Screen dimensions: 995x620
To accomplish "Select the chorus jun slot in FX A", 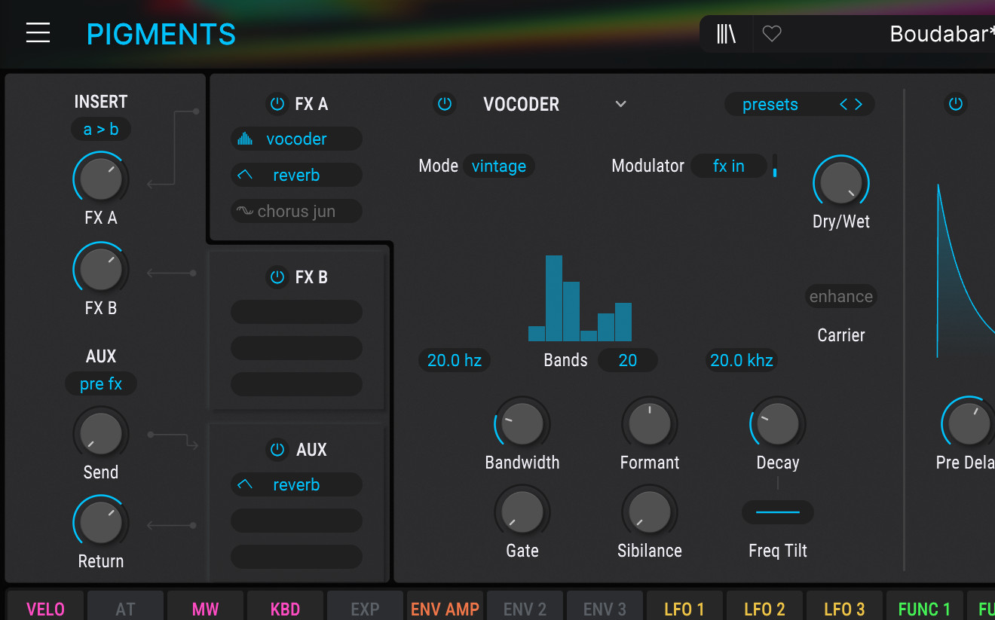I will click(x=296, y=211).
